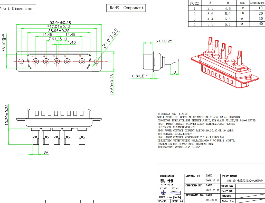Click the 12# wire gauge cell

[x=242, y=8]
